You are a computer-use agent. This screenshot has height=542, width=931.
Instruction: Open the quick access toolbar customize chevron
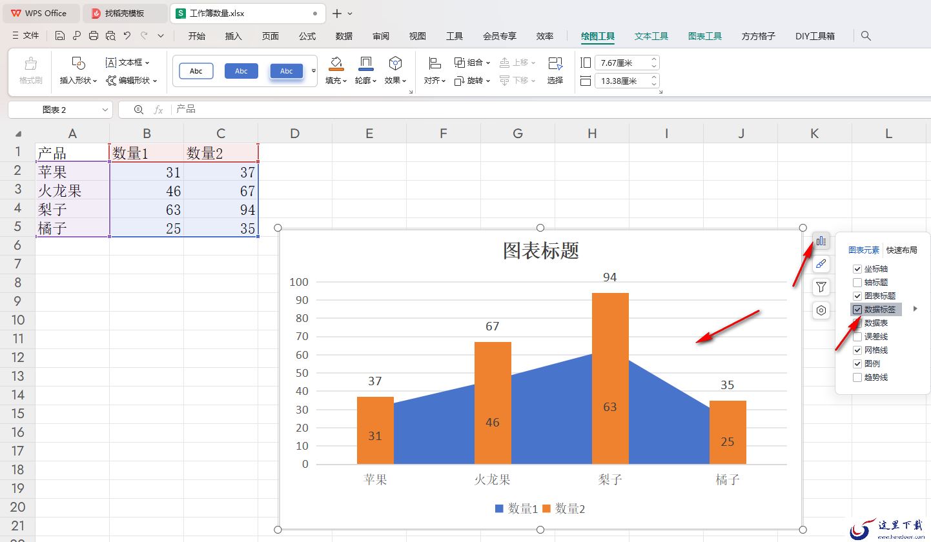point(161,35)
